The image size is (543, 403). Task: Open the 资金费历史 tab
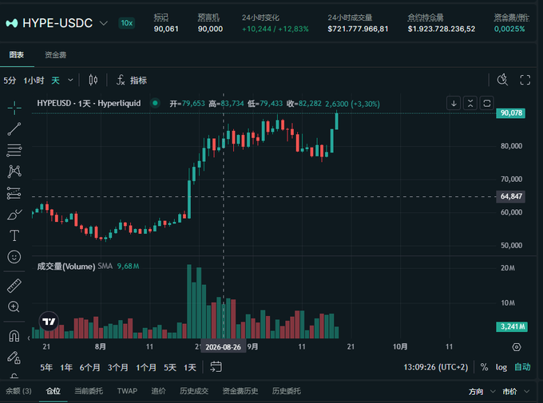(240, 391)
